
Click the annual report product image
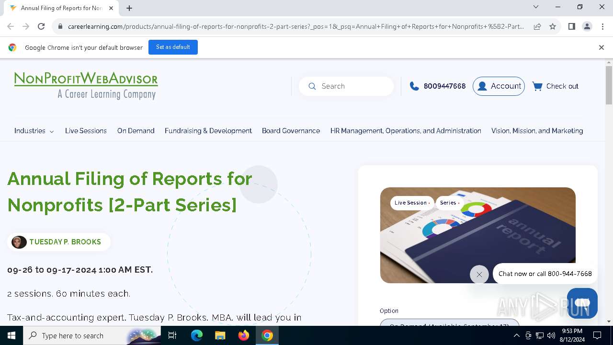click(x=477, y=235)
